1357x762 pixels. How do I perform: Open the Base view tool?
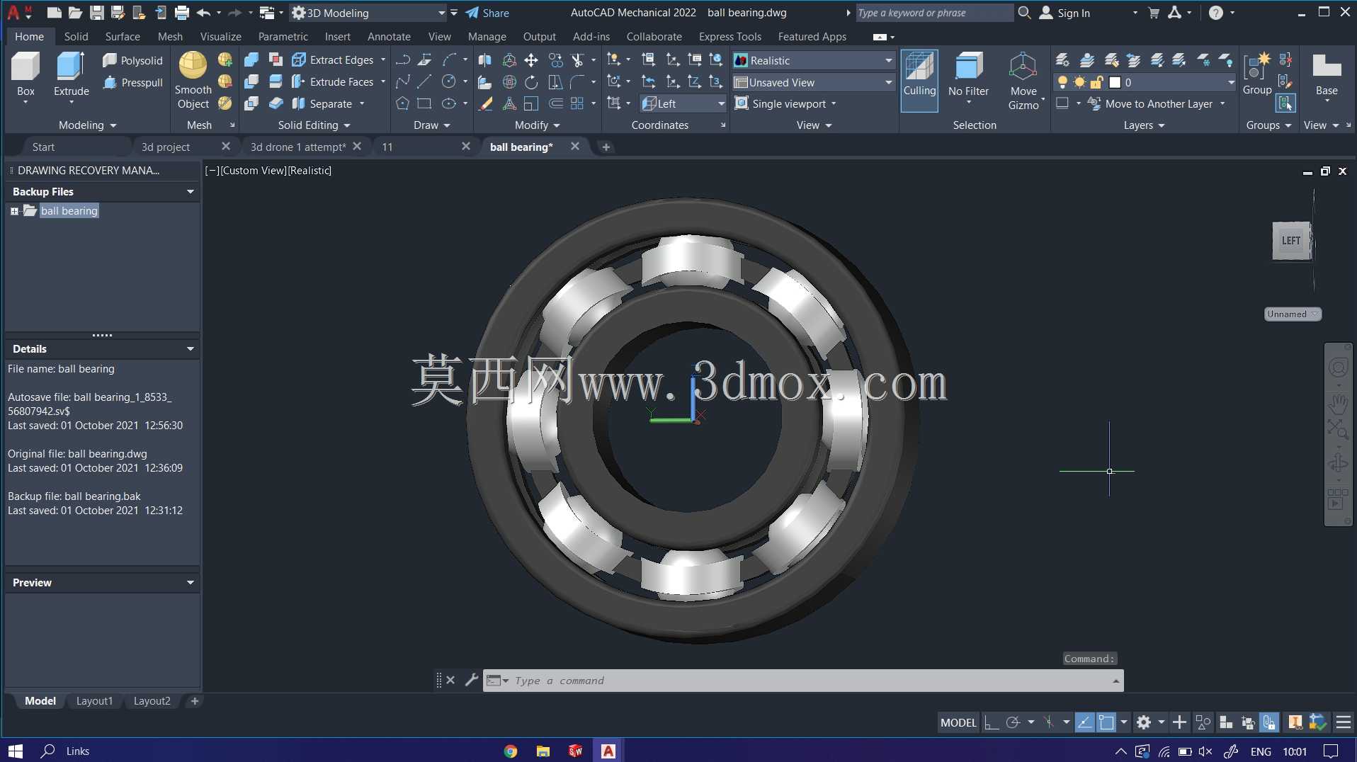point(1327,74)
